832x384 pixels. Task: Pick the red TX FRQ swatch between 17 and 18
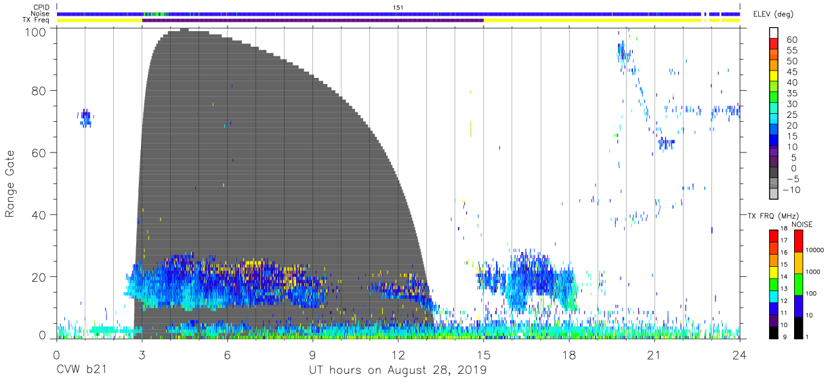point(774,235)
